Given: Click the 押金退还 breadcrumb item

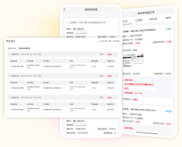Looking at the screenshot, I should [116, 41].
